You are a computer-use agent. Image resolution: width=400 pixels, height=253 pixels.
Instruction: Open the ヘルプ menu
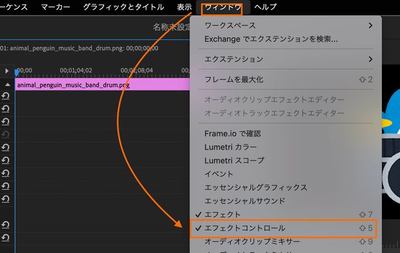265,7
